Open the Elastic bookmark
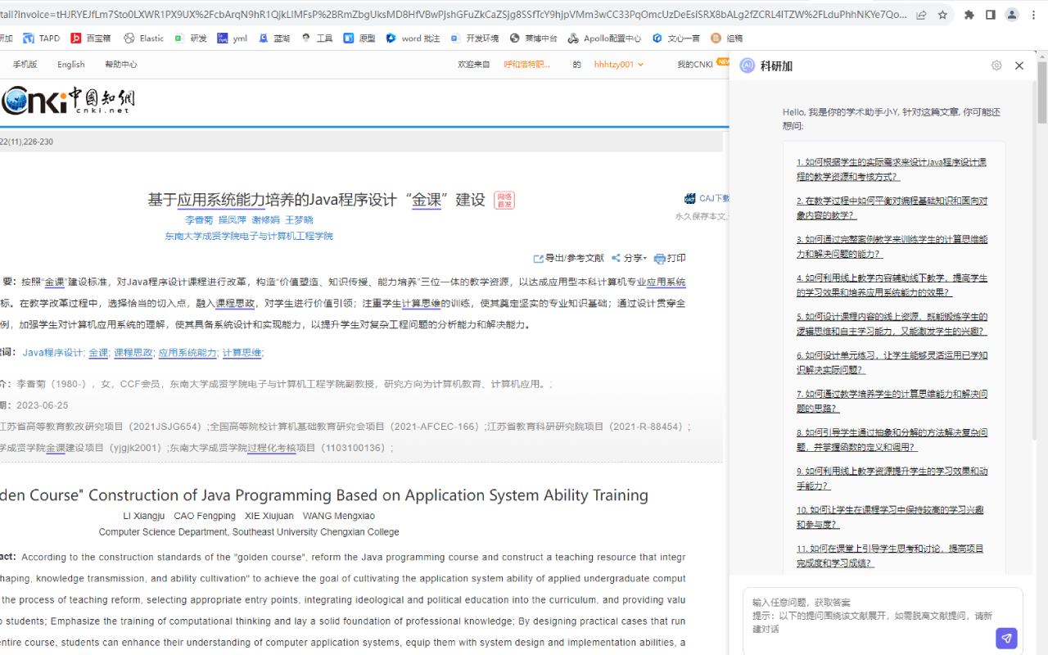Viewport: 1048px width, 655px height. [x=144, y=38]
